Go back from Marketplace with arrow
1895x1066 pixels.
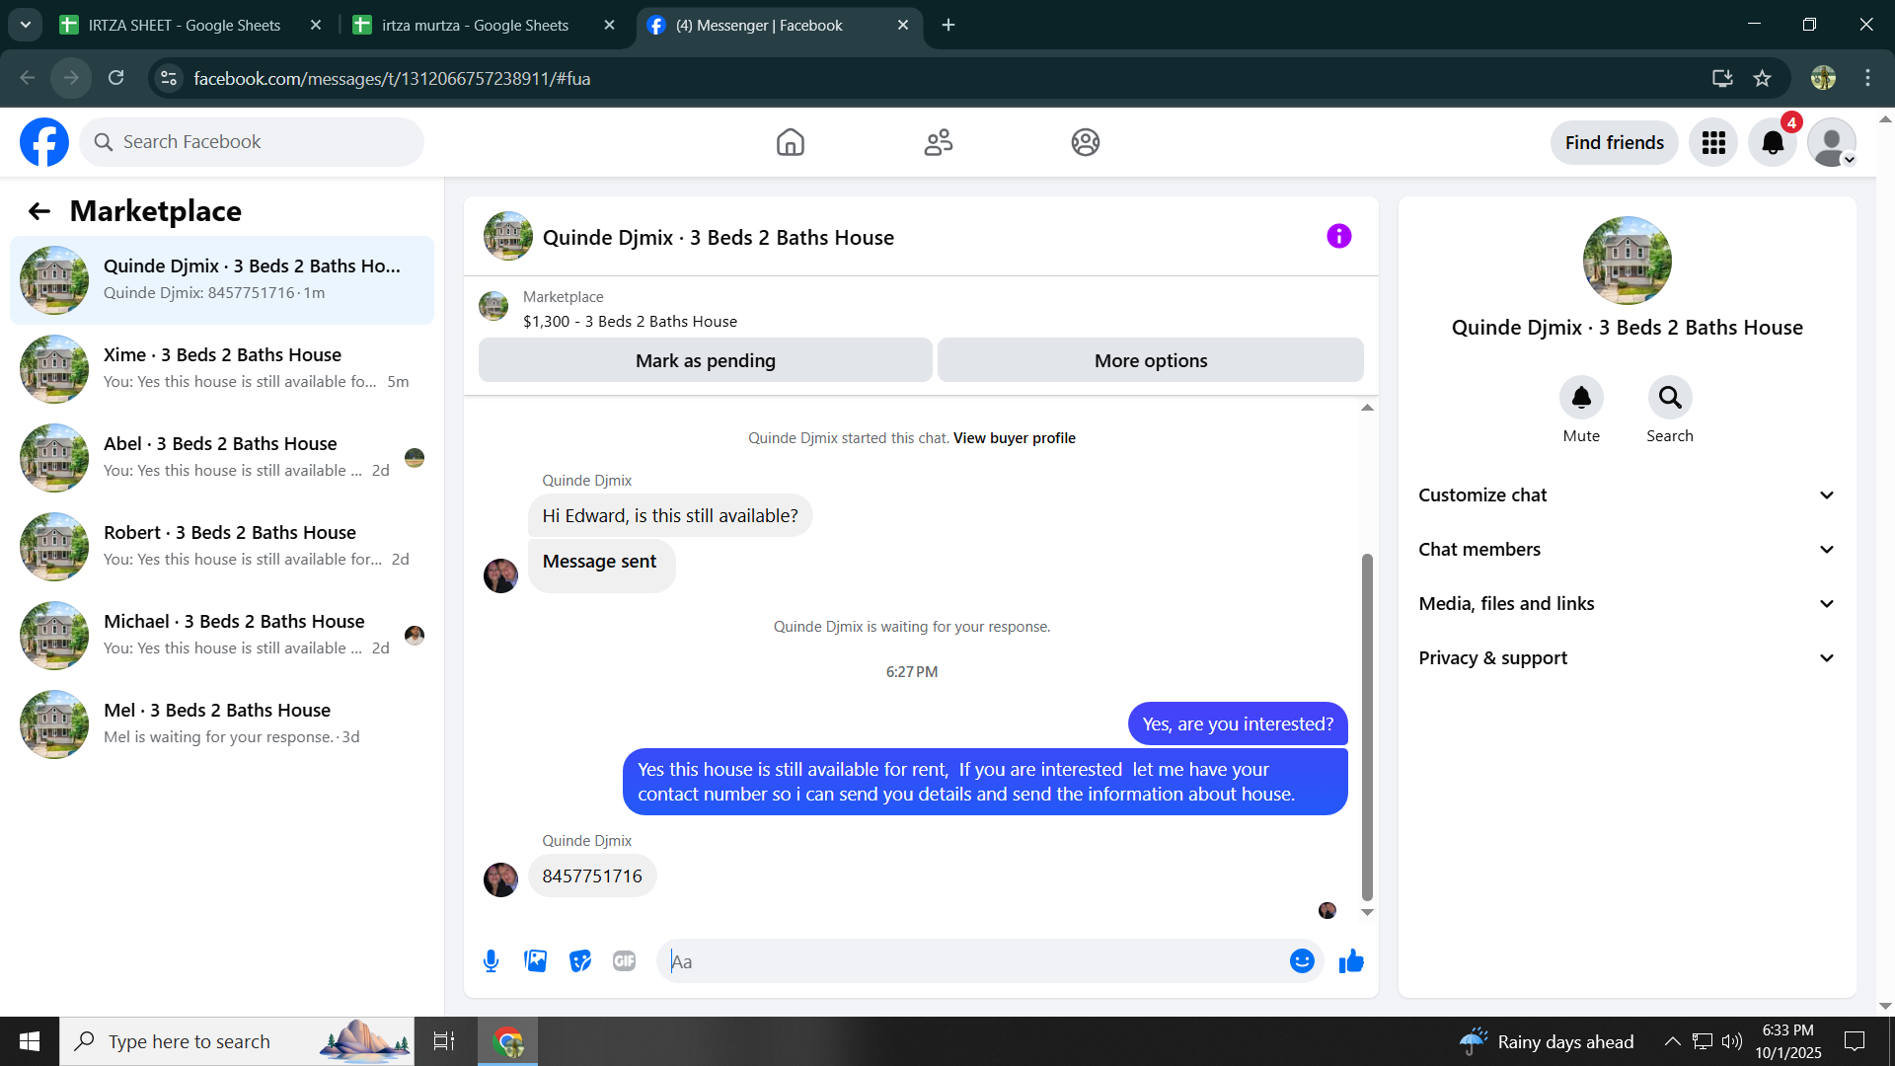point(39,211)
